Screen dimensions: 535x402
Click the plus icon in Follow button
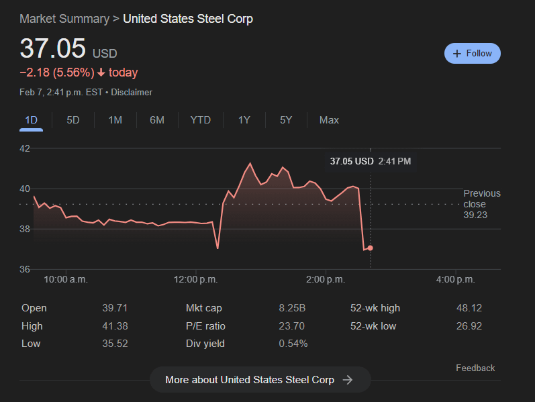pos(457,54)
